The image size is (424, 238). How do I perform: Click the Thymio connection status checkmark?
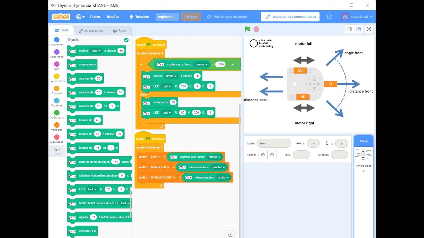pos(126,40)
